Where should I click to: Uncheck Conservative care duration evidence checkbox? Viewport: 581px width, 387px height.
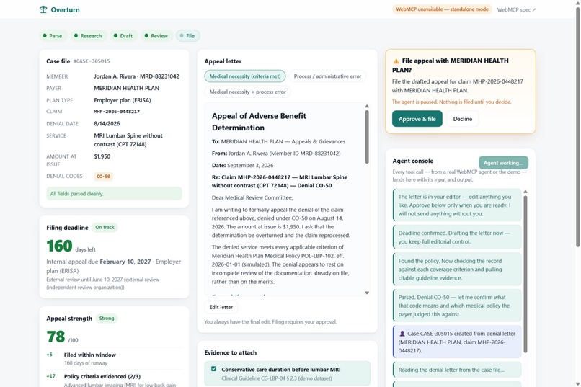pos(214,369)
